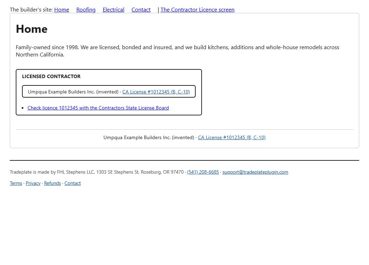
Task: Open The Contractor Licence screen link
Action: point(197,10)
